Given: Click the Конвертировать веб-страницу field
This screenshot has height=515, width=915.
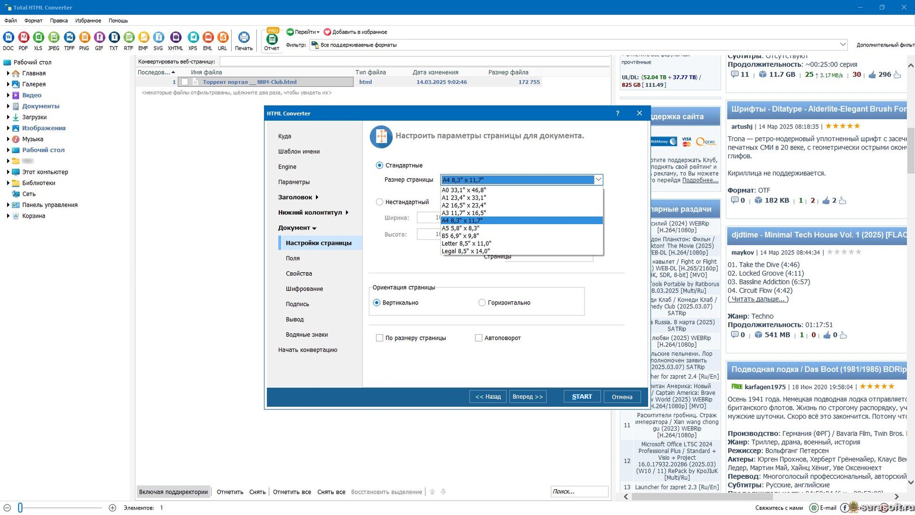Looking at the screenshot, I should click(x=414, y=62).
